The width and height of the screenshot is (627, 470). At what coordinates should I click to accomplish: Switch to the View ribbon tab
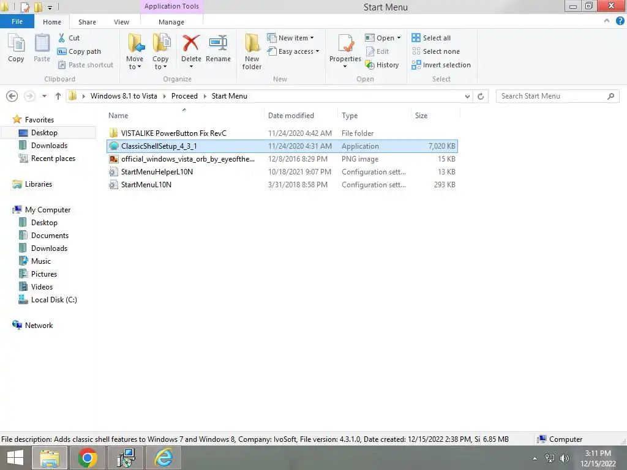122,22
